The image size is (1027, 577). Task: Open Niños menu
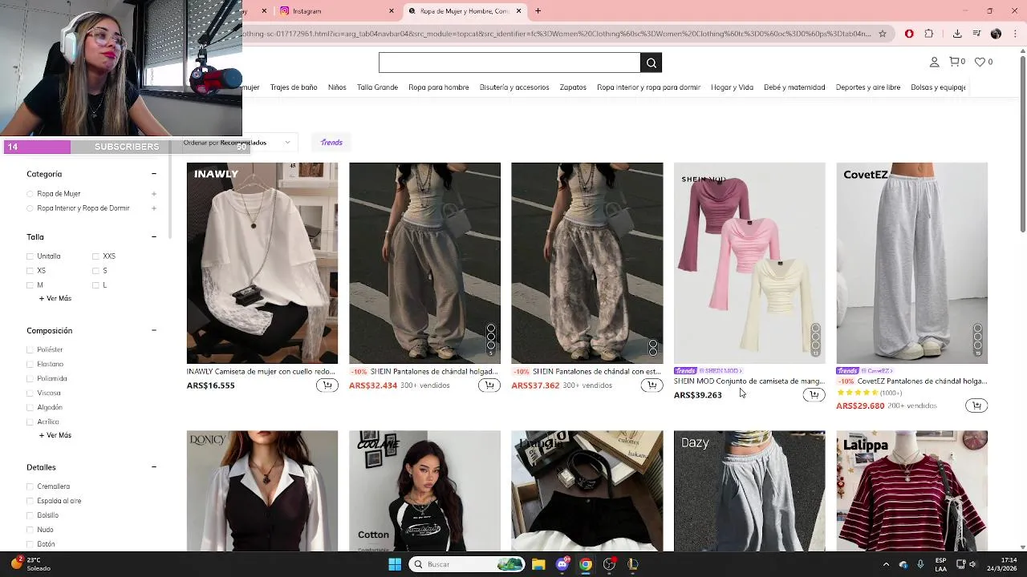tap(337, 87)
